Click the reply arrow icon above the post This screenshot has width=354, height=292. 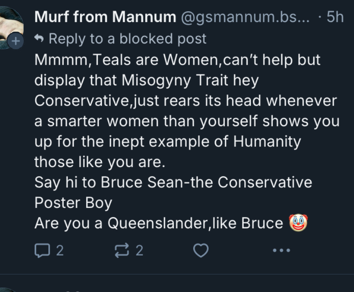point(39,39)
